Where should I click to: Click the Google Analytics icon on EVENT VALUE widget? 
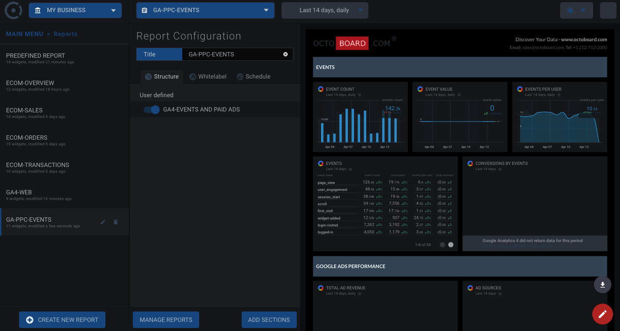420,89
